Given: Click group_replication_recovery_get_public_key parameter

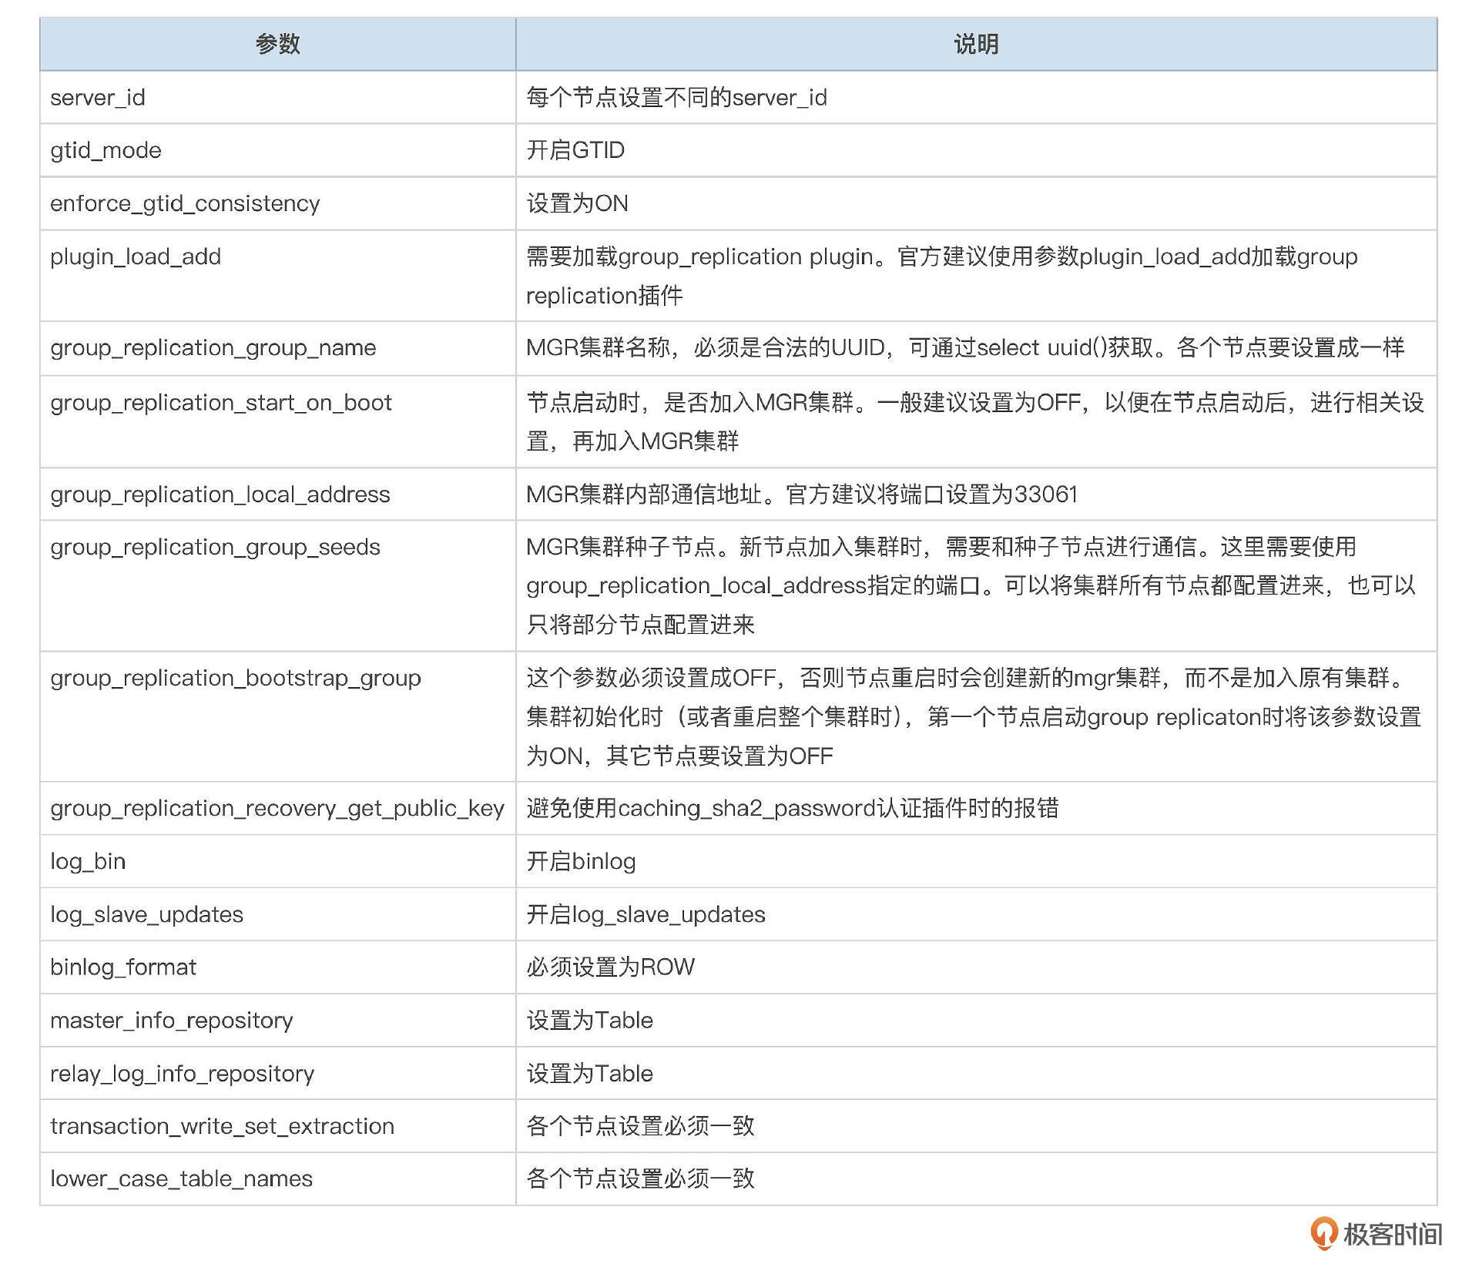Looking at the screenshot, I should [x=277, y=809].
